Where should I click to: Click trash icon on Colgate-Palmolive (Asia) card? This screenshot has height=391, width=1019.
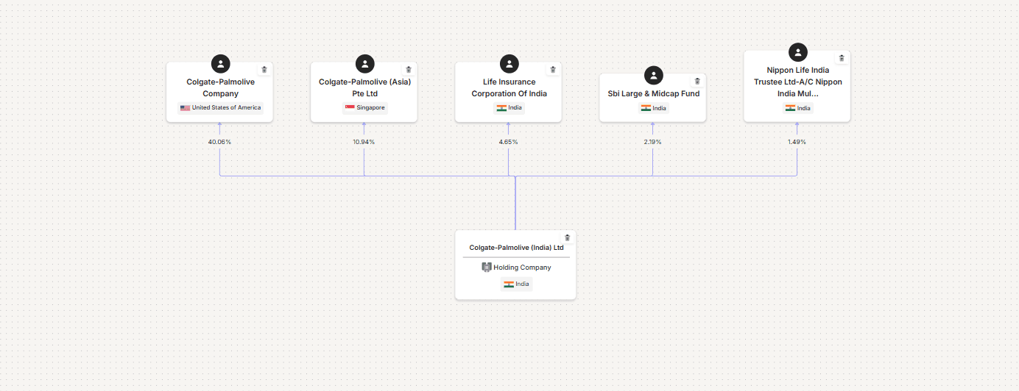(409, 70)
